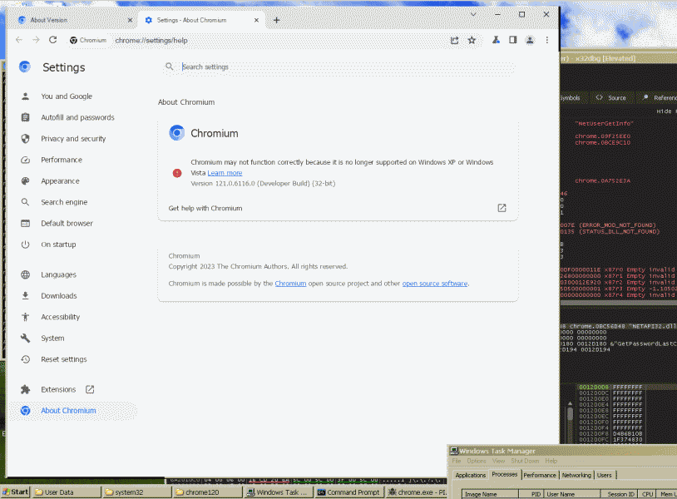
Task: Open Search engine settings
Action: (x=64, y=202)
